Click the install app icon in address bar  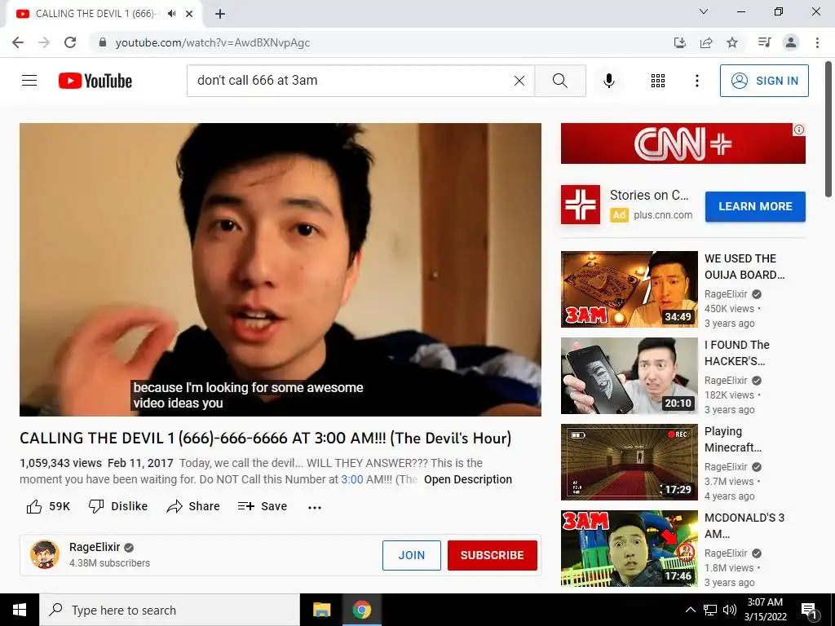(679, 42)
